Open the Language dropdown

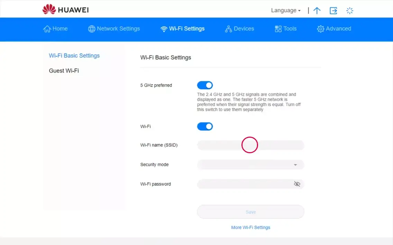click(286, 10)
